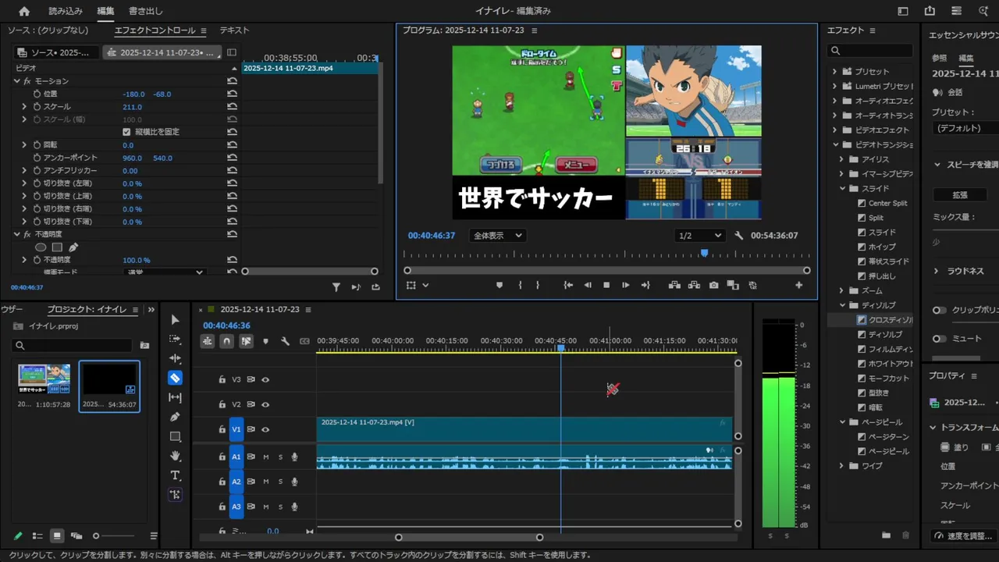Image resolution: width=999 pixels, height=562 pixels.
Task: Switch to 書き出し workspace tab
Action: tap(146, 11)
